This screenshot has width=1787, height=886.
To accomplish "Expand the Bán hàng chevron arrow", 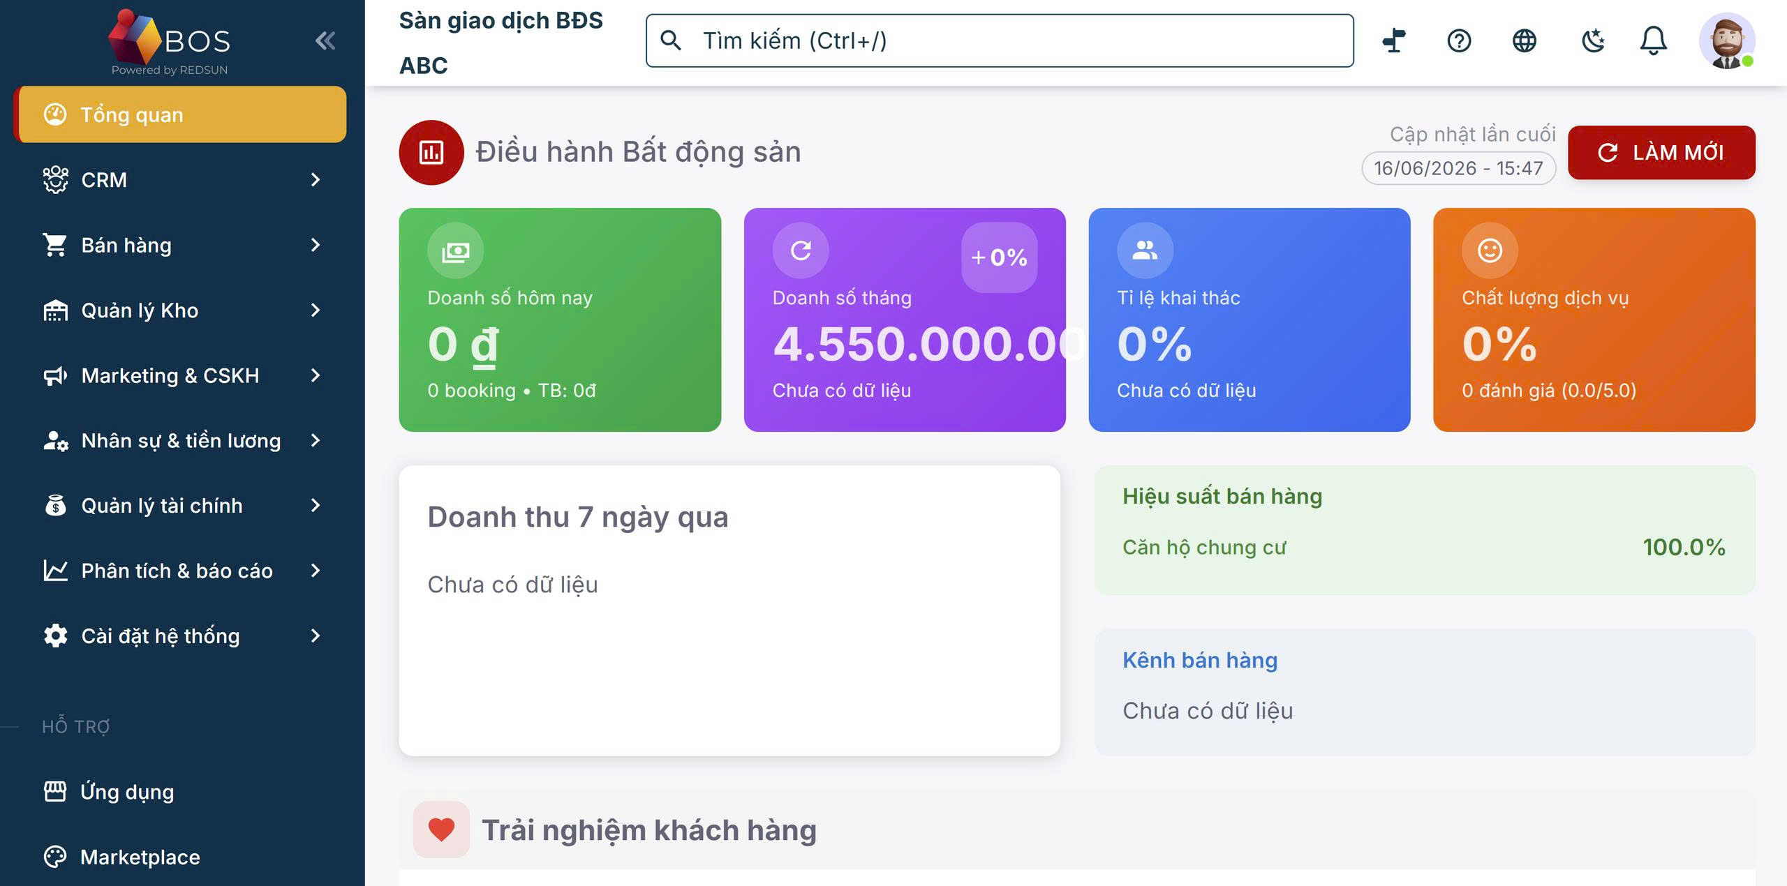I will (316, 245).
